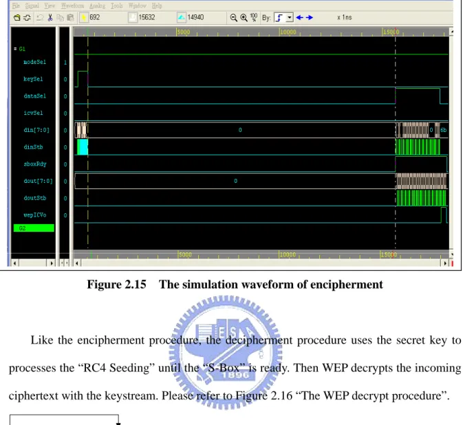Open the Tools menu

point(117,6)
